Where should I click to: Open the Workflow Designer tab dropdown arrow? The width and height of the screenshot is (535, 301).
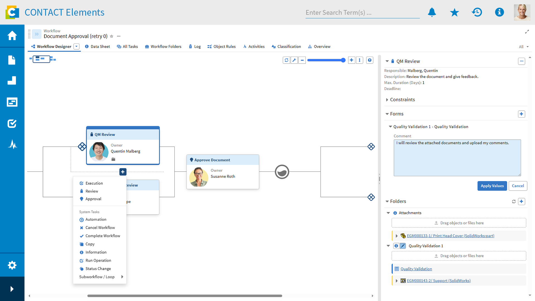click(76, 47)
